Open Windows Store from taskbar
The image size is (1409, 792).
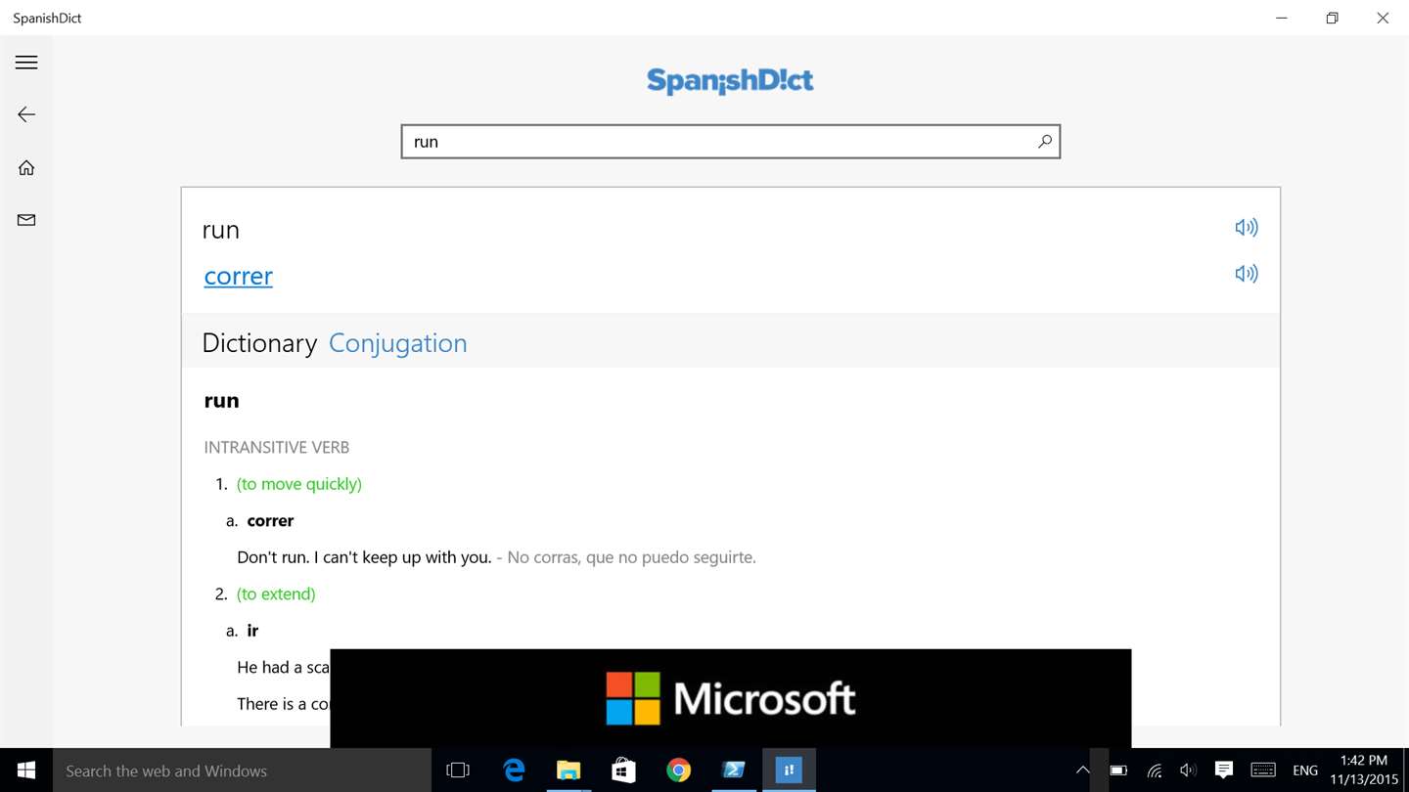[x=623, y=770]
